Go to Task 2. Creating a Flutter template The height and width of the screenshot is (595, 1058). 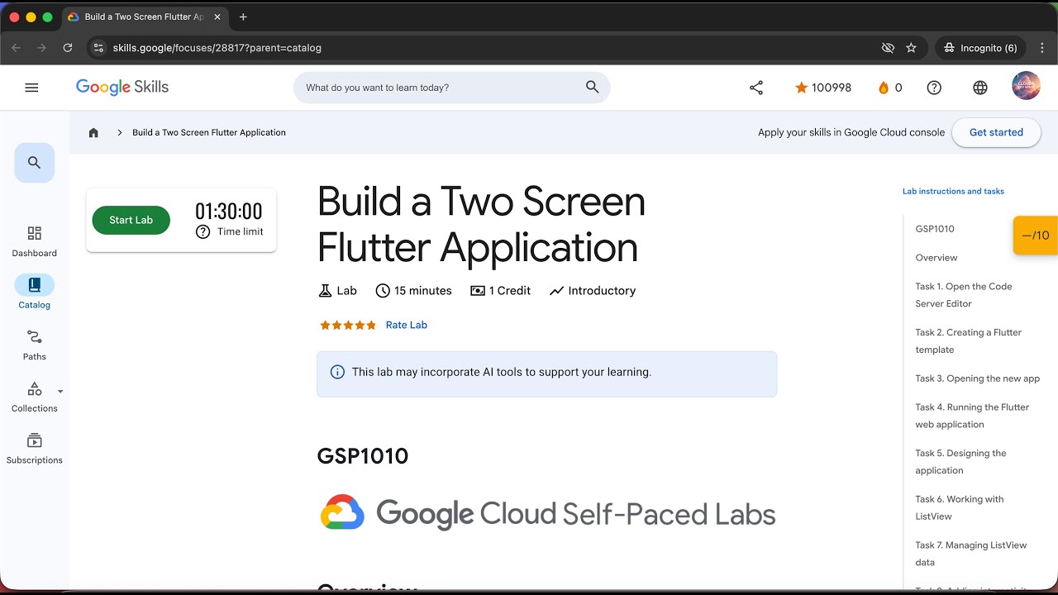tap(969, 340)
